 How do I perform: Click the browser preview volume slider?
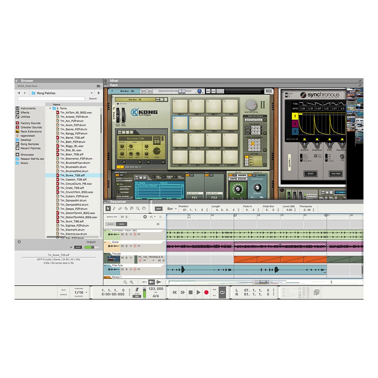92,247
